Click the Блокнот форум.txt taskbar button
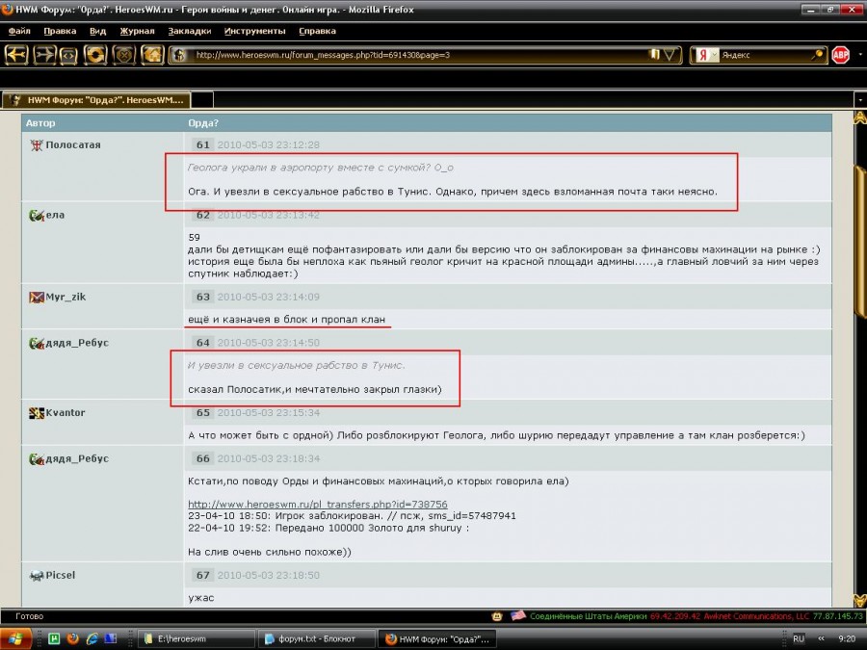This screenshot has width=867, height=650. (315, 638)
